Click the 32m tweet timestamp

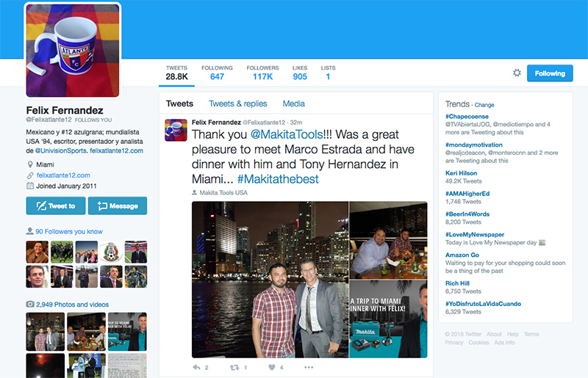[296, 123]
